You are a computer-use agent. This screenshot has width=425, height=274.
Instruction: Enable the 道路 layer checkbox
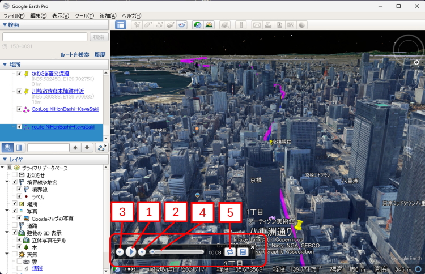click(x=15, y=225)
